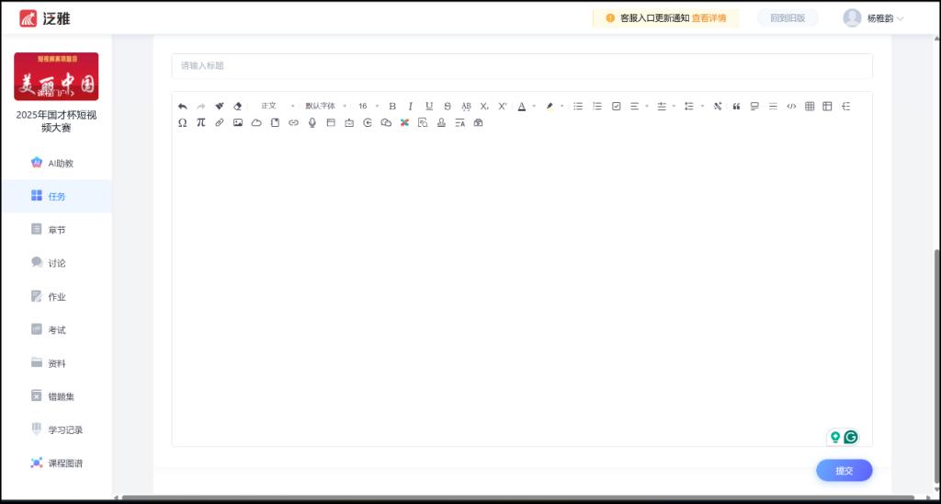Click the title input field 请输入标题
The image size is (941, 504).
pyautogui.click(x=522, y=65)
